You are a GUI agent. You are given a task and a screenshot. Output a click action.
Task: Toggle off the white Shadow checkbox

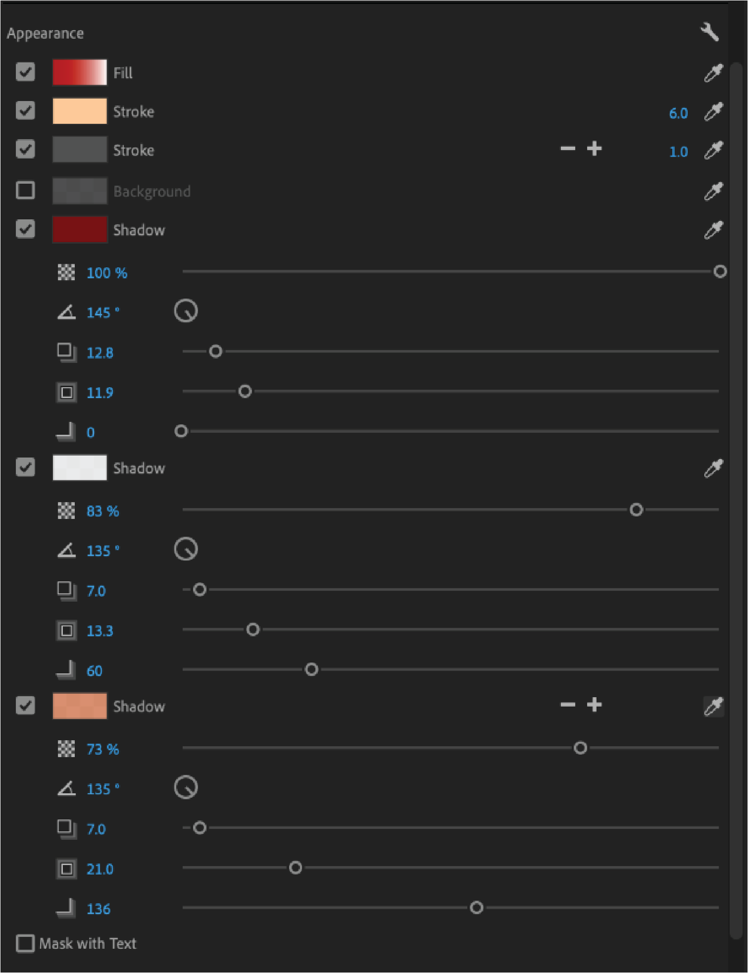click(25, 467)
